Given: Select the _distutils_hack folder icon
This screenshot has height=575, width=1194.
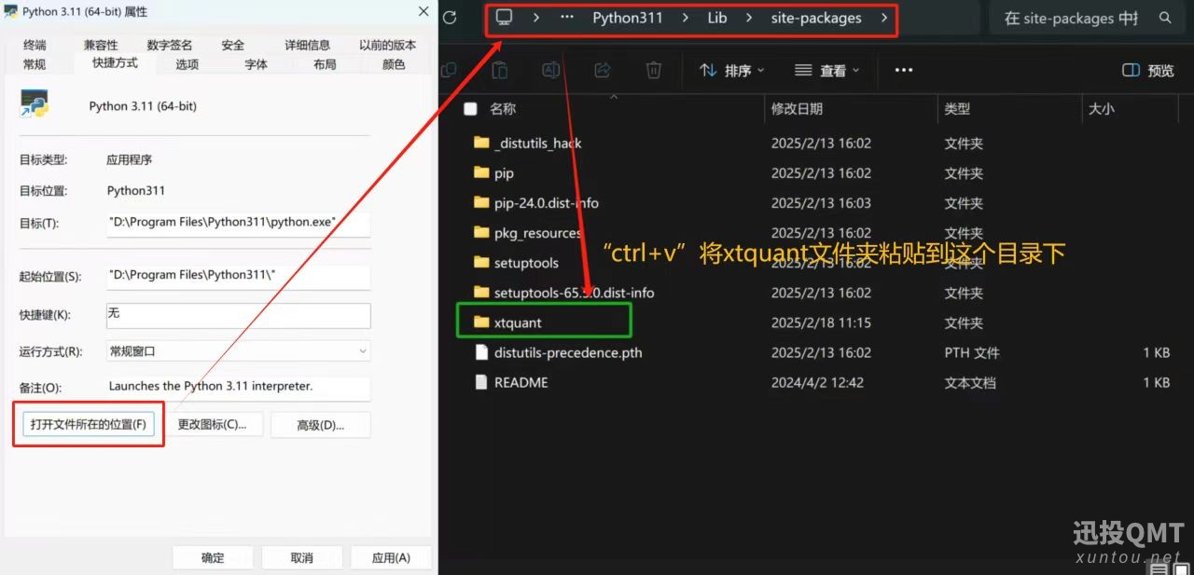Looking at the screenshot, I should click(481, 143).
